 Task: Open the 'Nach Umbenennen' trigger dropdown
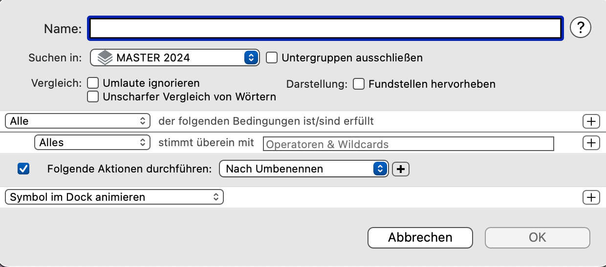coord(304,169)
